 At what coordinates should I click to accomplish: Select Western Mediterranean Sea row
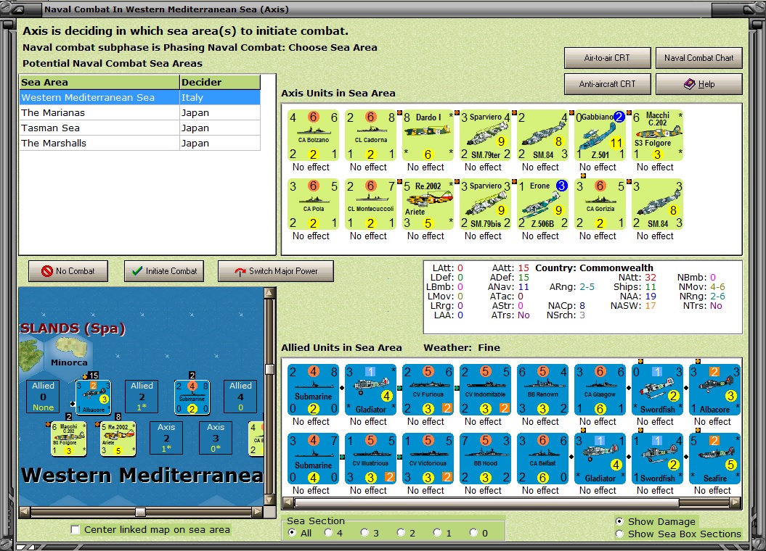139,98
